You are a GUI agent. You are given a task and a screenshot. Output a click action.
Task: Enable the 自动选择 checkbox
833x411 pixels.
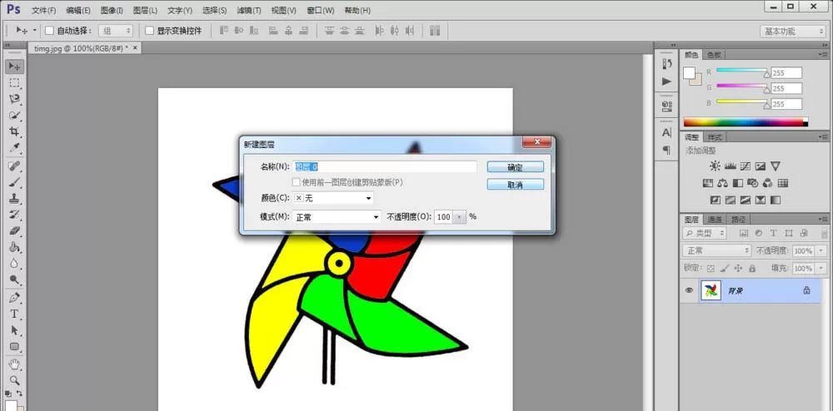tap(49, 31)
